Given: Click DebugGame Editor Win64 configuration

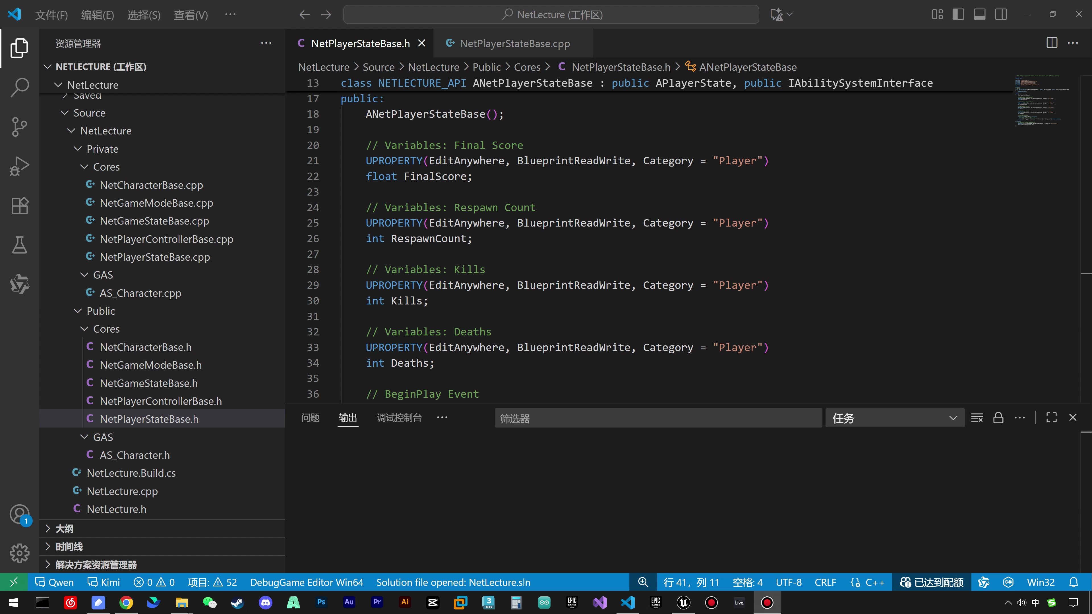Looking at the screenshot, I should pos(307,582).
